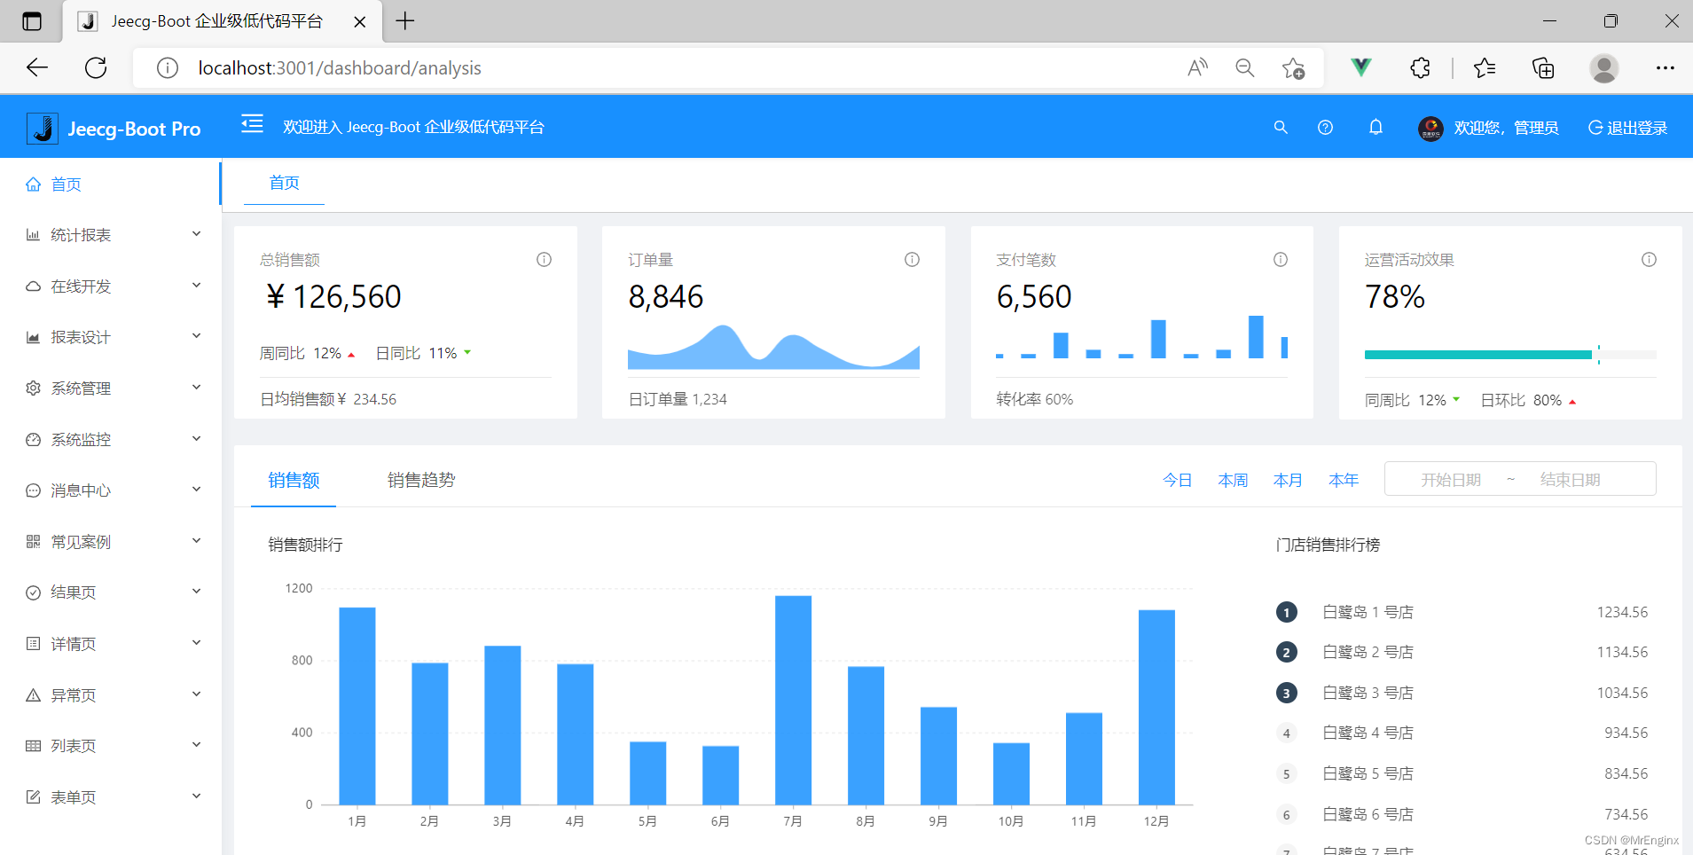Collapse the sidebar with the menu fold icon
1693x855 pixels.
pos(252,123)
